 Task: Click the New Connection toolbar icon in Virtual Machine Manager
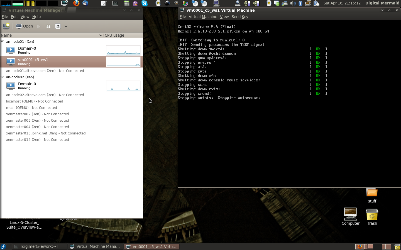(x=6, y=26)
